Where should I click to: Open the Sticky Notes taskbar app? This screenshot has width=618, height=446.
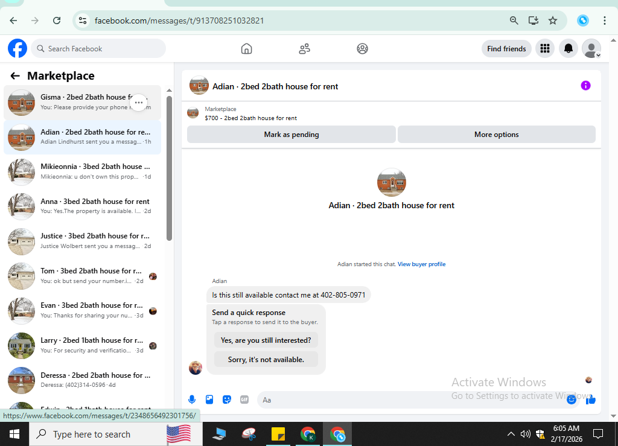click(x=278, y=434)
